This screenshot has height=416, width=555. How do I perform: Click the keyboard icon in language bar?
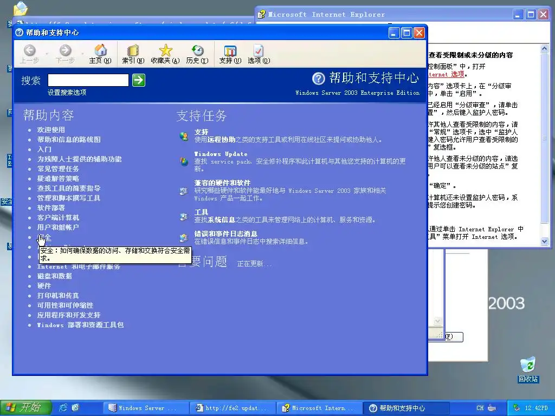(492, 408)
